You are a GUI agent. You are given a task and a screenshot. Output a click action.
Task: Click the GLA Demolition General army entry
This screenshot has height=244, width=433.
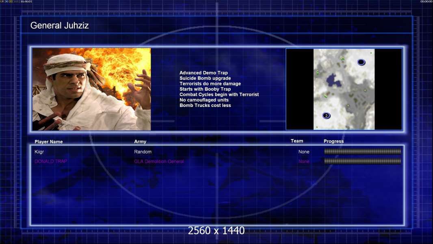tap(159, 161)
